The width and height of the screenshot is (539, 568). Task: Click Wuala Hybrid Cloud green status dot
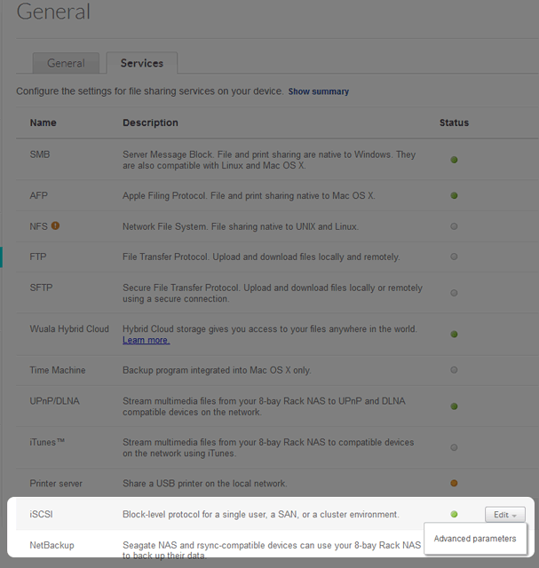click(x=455, y=335)
